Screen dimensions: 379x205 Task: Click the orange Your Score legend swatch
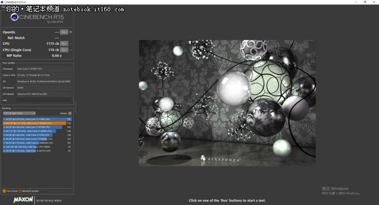(4, 191)
